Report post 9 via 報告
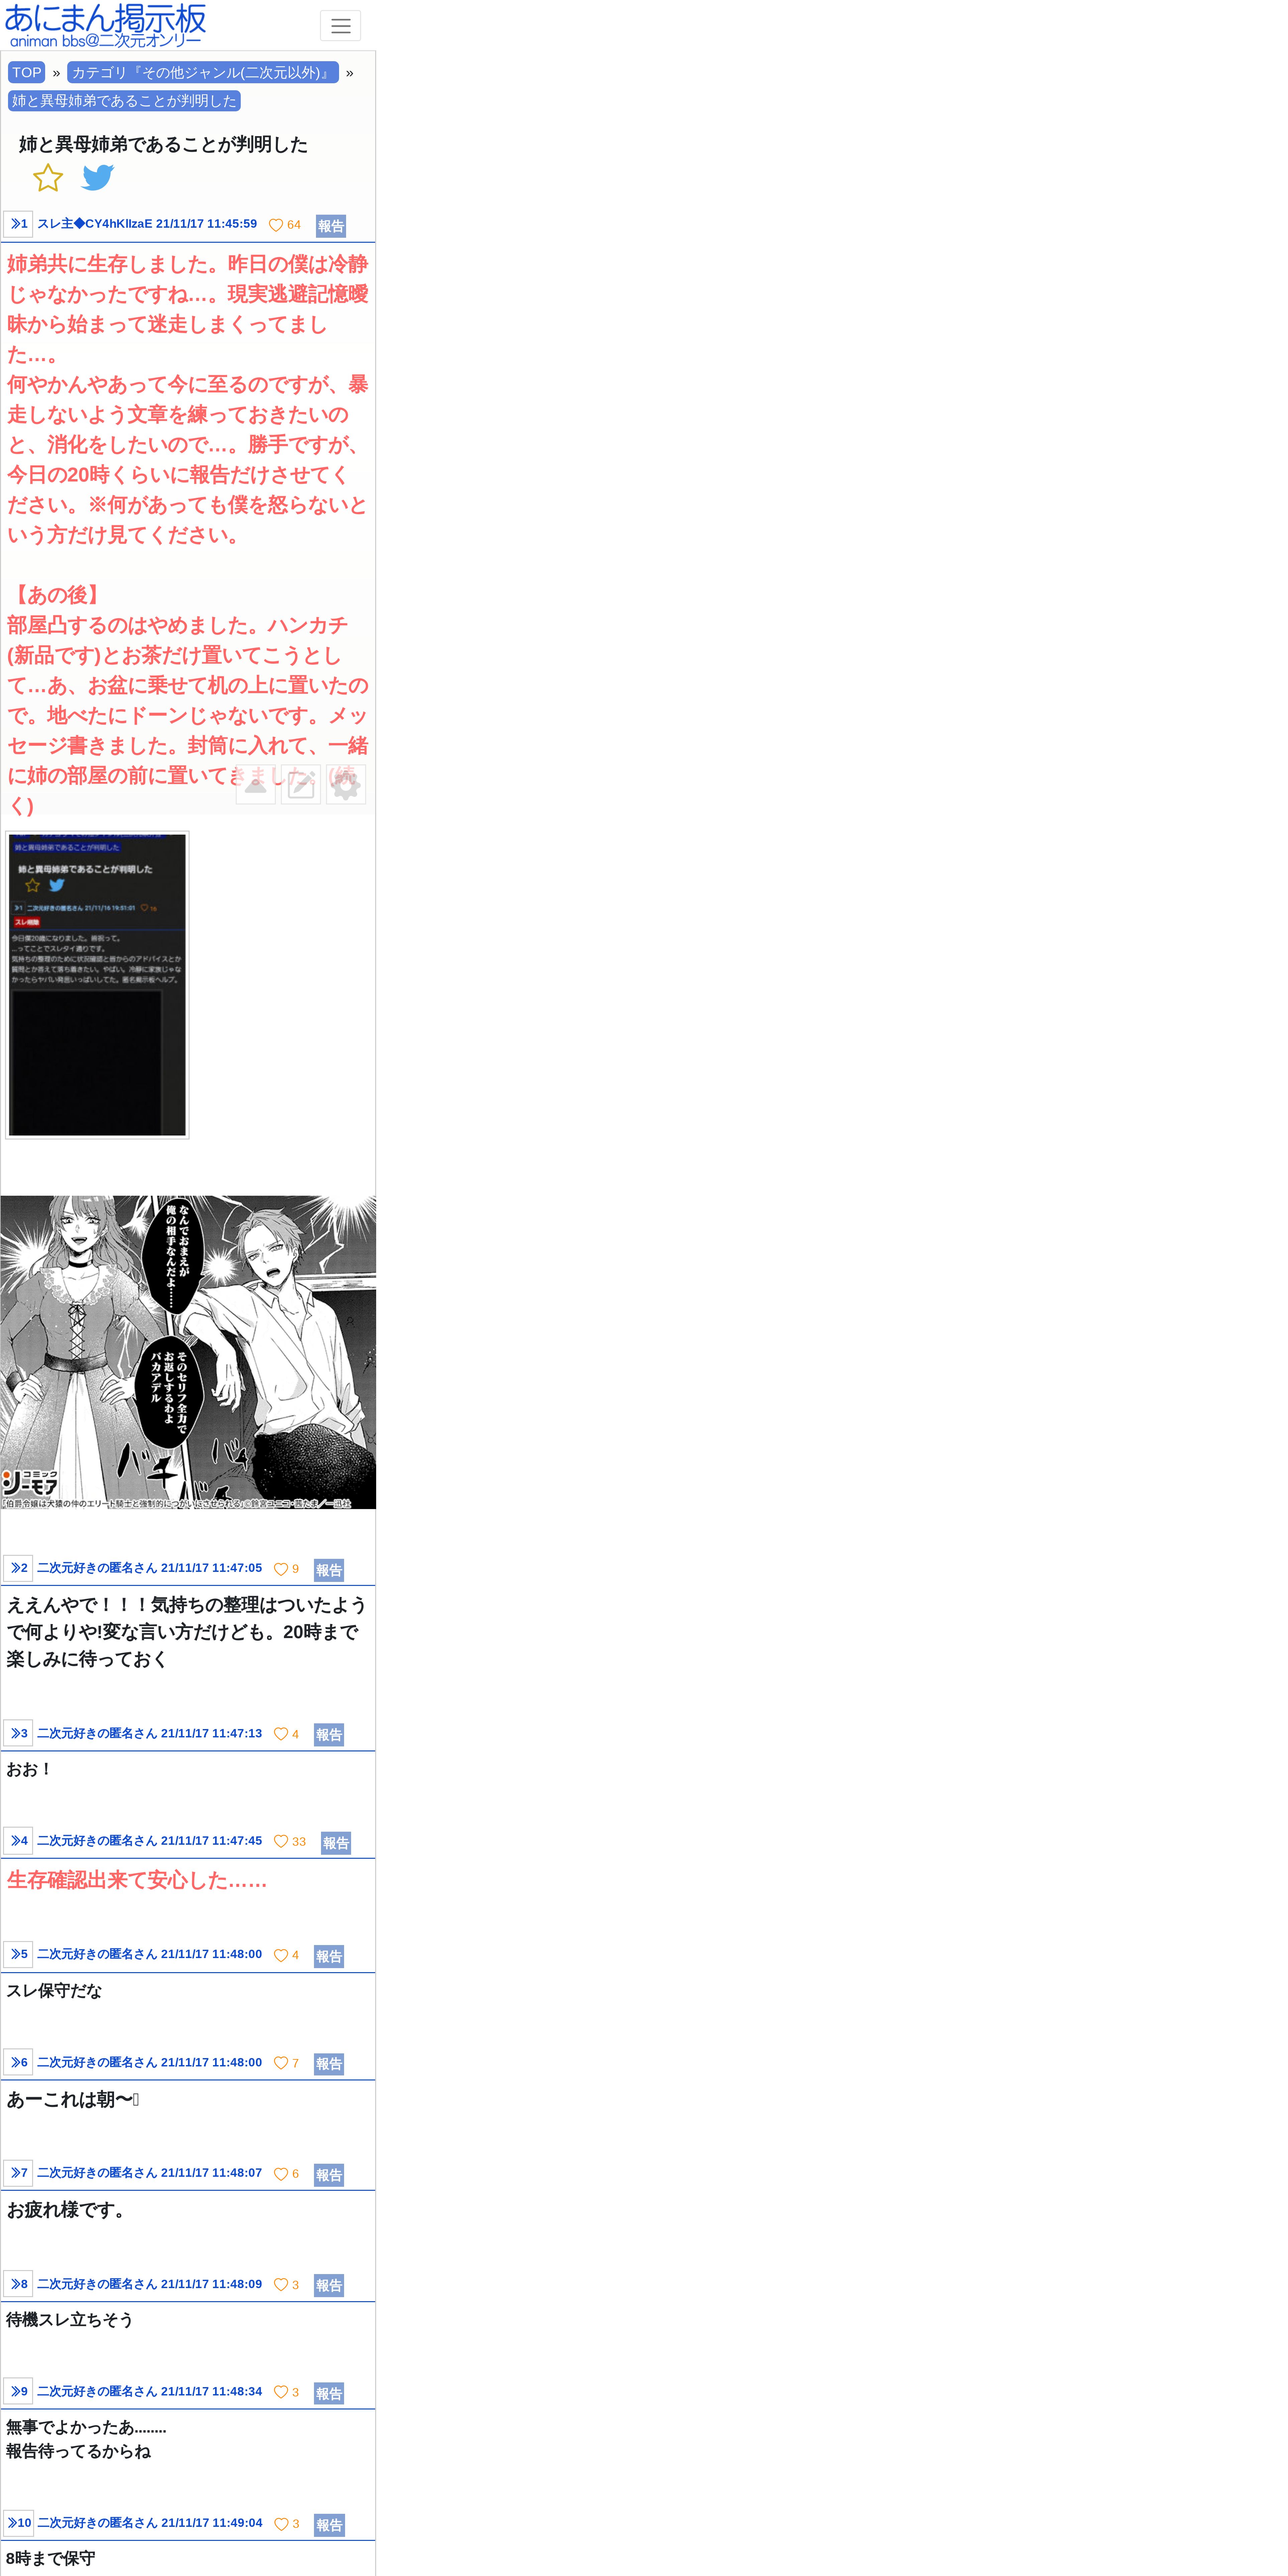Image resolution: width=1288 pixels, height=2576 pixels. click(x=329, y=2393)
